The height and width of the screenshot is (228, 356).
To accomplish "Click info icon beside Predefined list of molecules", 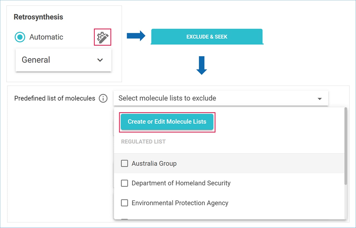I will [x=103, y=98].
